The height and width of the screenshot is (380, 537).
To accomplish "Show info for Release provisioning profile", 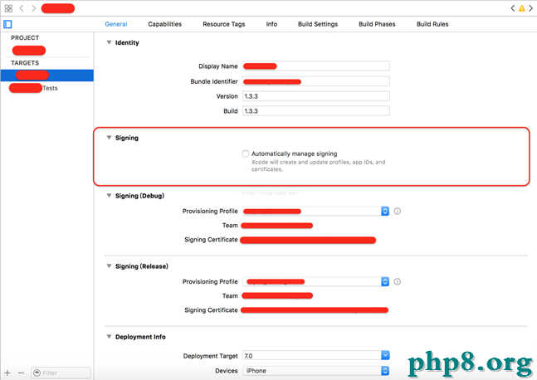I will (x=398, y=282).
